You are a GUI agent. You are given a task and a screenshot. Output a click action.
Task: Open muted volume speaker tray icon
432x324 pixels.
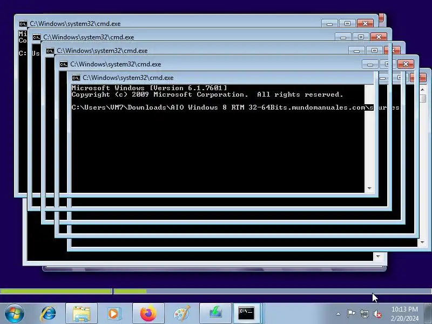tap(377, 314)
